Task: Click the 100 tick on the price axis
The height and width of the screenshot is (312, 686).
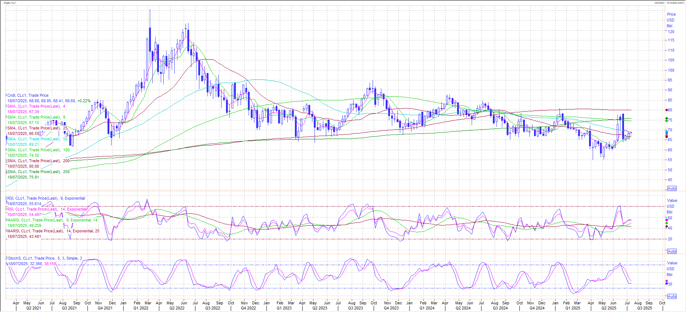Action: (671, 70)
